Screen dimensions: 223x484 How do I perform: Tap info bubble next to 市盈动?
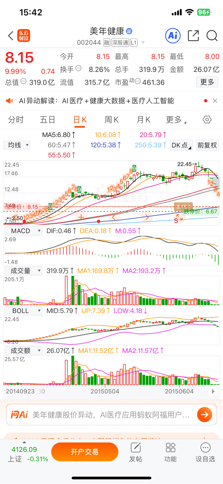point(138,81)
